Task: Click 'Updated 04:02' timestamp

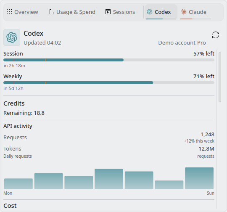Action: 42,43
